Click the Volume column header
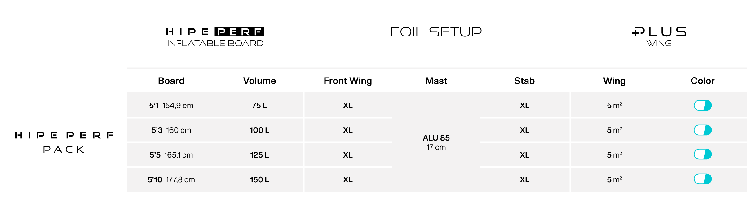Viewport: 747px width, 198px height. (259, 81)
